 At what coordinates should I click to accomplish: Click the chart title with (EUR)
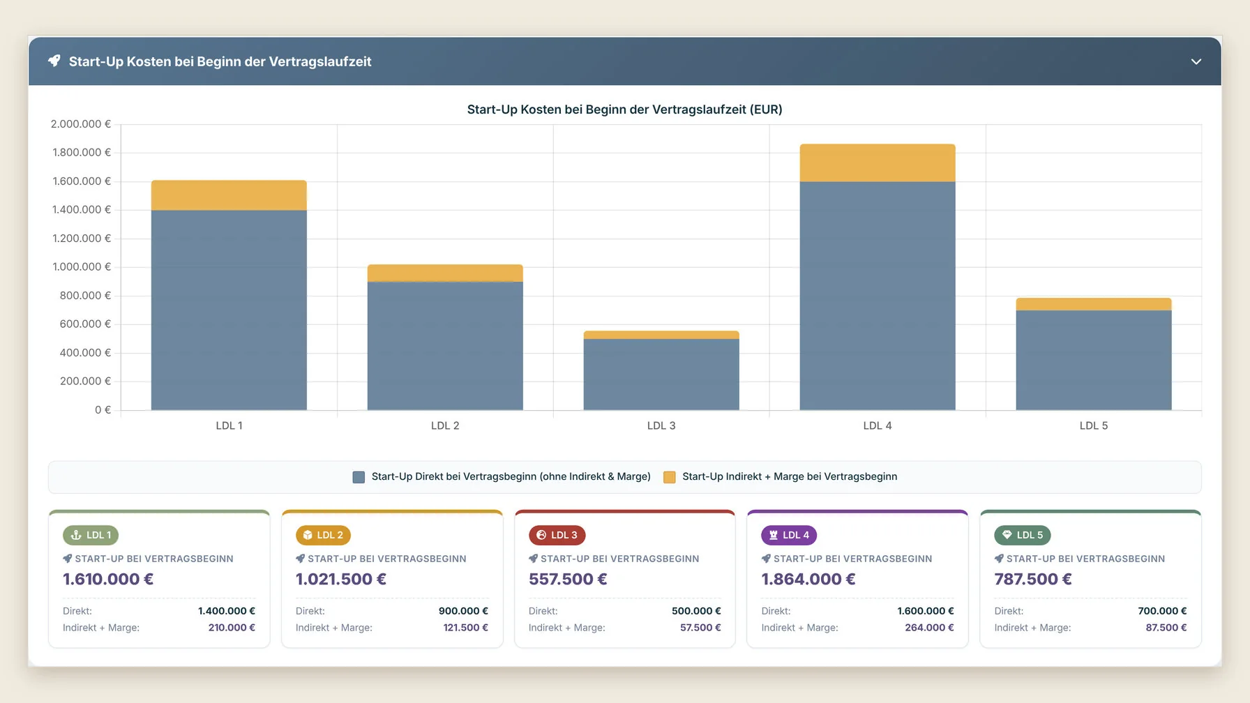(625, 109)
